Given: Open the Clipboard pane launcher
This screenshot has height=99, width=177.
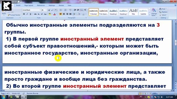Looking at the screenshot, I should 20,18.
